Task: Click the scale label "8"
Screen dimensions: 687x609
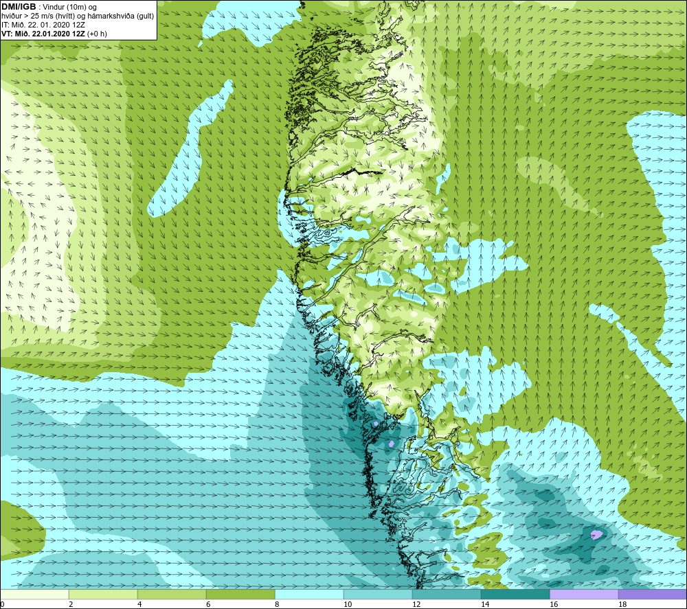Action: tap(277, 605)
